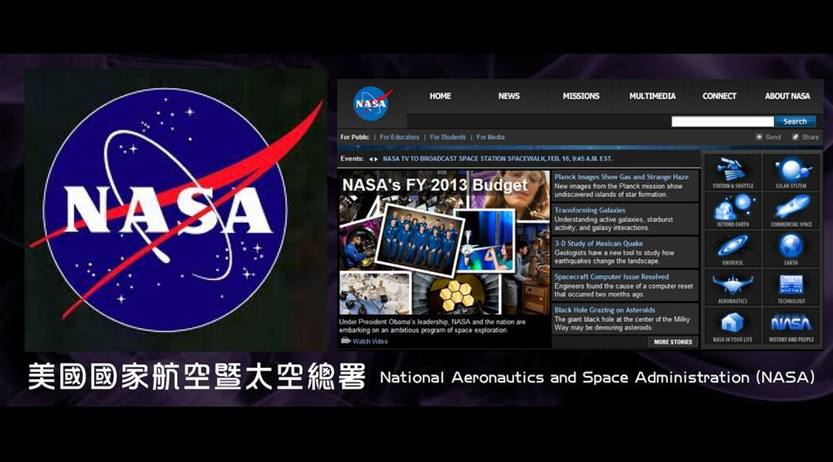Click the MORE STORIES button
The image size is (833, 462).
672,342
